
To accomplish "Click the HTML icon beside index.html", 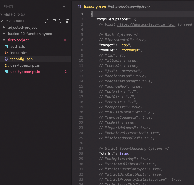I will pos(6,53).
